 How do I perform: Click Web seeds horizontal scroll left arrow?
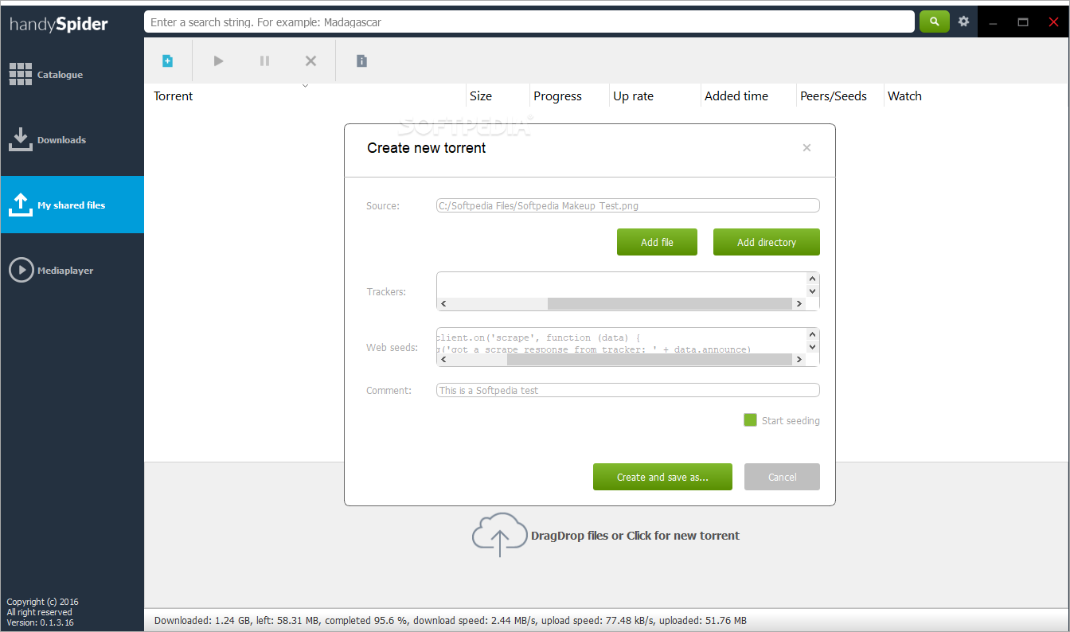pyautogui.click(x=443, y=359)
